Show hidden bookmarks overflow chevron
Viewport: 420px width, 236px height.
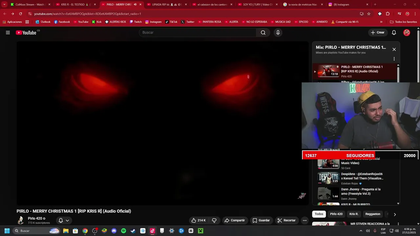381,22
